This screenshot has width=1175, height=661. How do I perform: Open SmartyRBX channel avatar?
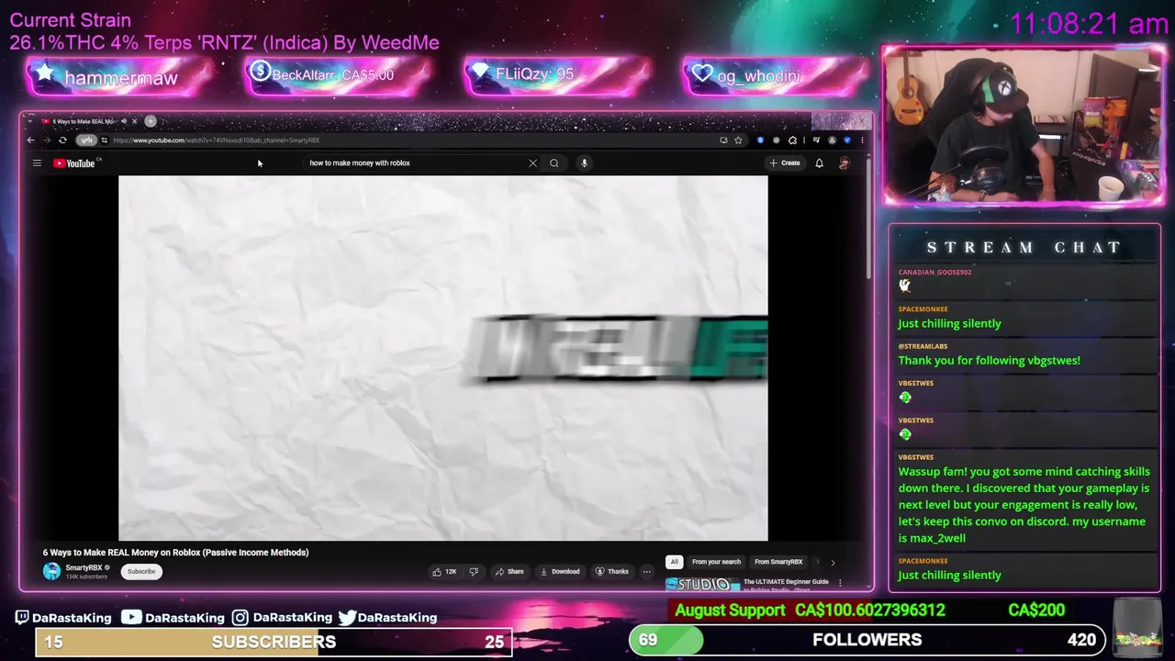(x=51, y=571)
